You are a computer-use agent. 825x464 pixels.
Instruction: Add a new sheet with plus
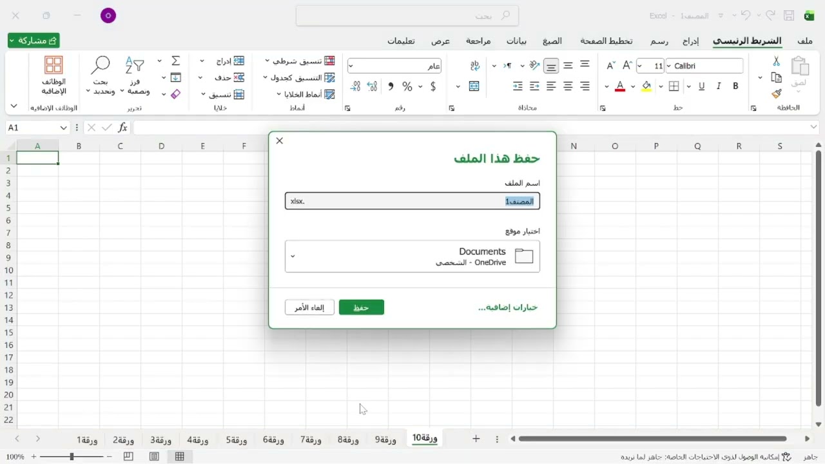click(x=476, y=439)
